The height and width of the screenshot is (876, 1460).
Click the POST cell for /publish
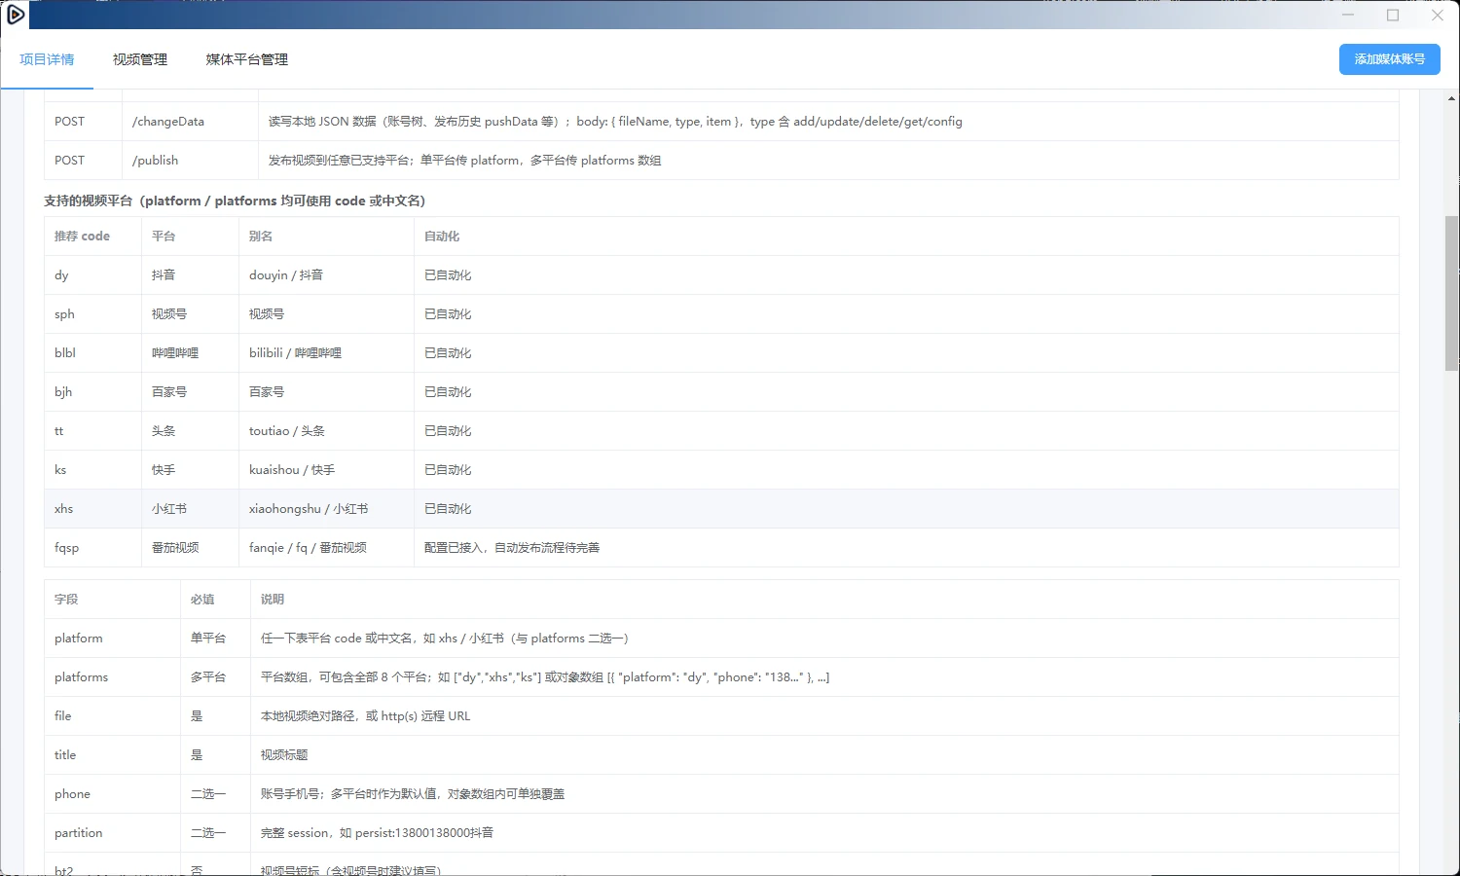click(84, 161)
